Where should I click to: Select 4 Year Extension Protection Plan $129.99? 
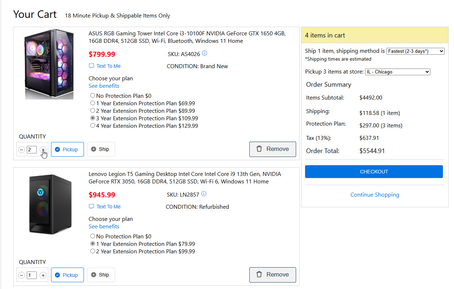93,126
